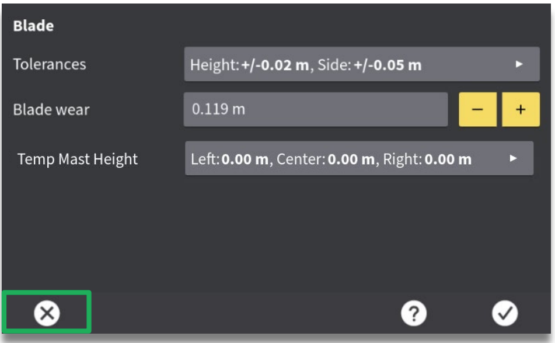Select the Height +/-0.02 m tolerance value

250,65
